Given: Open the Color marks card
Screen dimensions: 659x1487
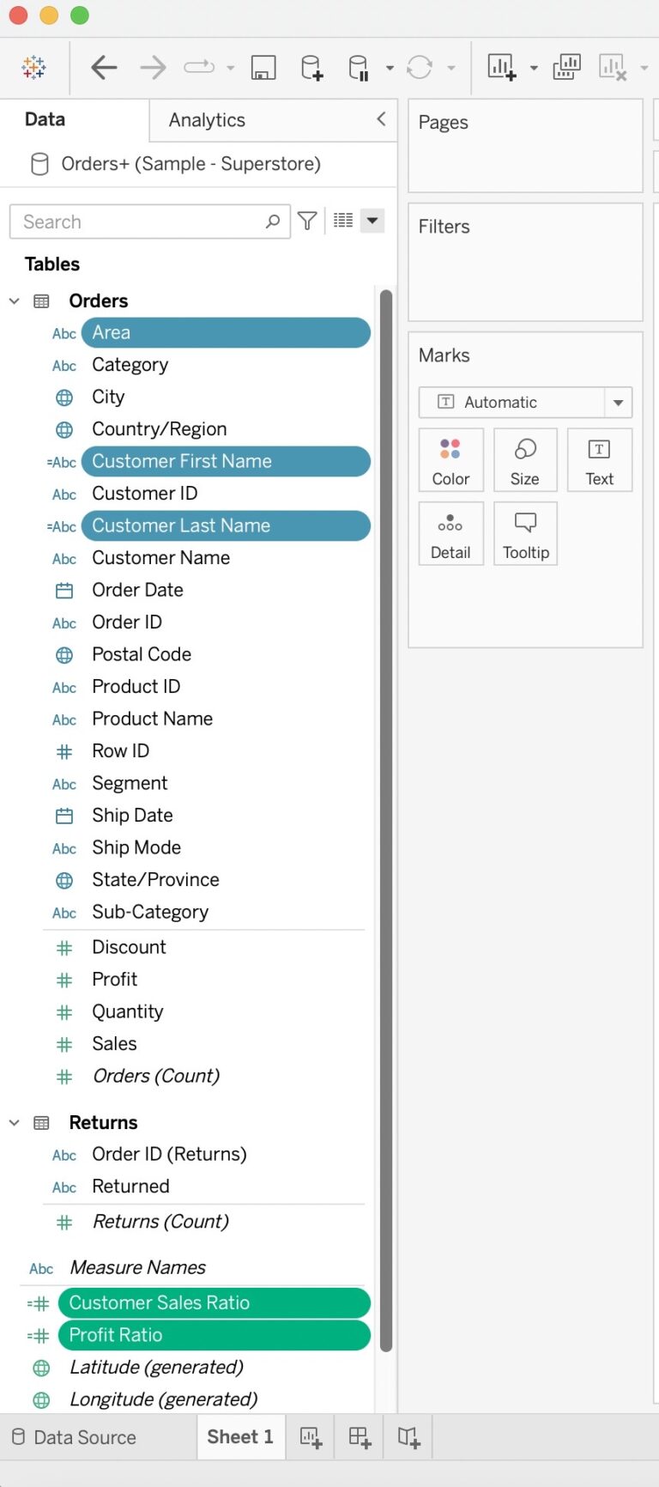Looking at the screenshot, I should pyautogui.click(x=450, y=460).
